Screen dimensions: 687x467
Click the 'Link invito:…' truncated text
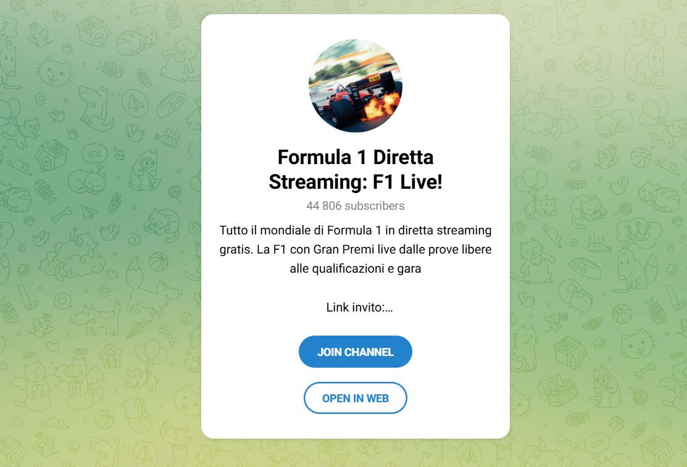tap(359, 308)
